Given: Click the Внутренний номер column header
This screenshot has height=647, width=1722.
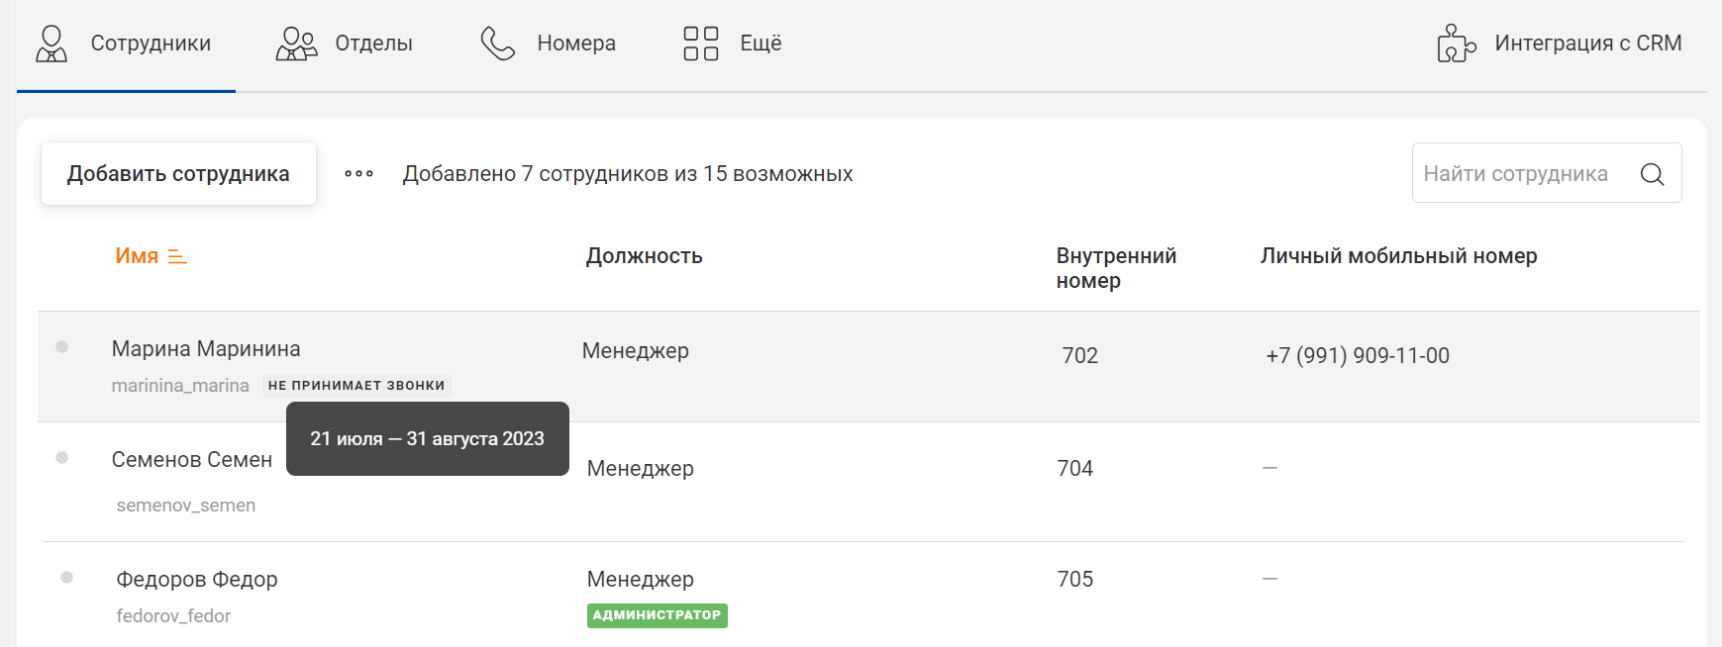Looking at the screenshot, I should point(1116,268).
